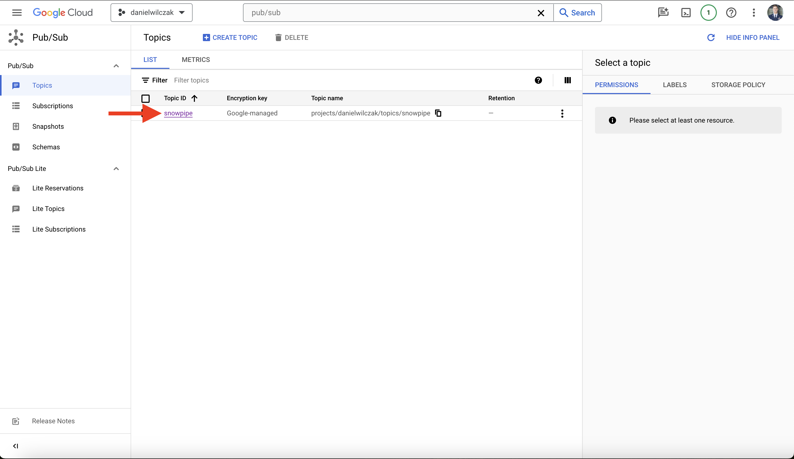Click the Snapshots sidebar icon
Screen dimensions: 794x459
(x=16, y=126)
